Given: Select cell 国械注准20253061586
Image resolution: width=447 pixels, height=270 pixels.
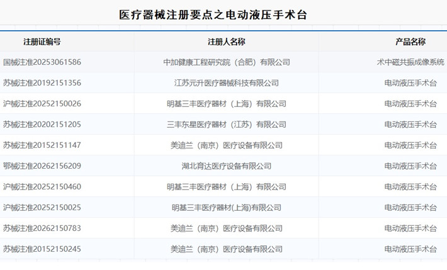Looking at the screenshot, I should click(x=42, y=62).
